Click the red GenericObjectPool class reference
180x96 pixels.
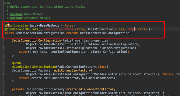click(x=58, y=29)
